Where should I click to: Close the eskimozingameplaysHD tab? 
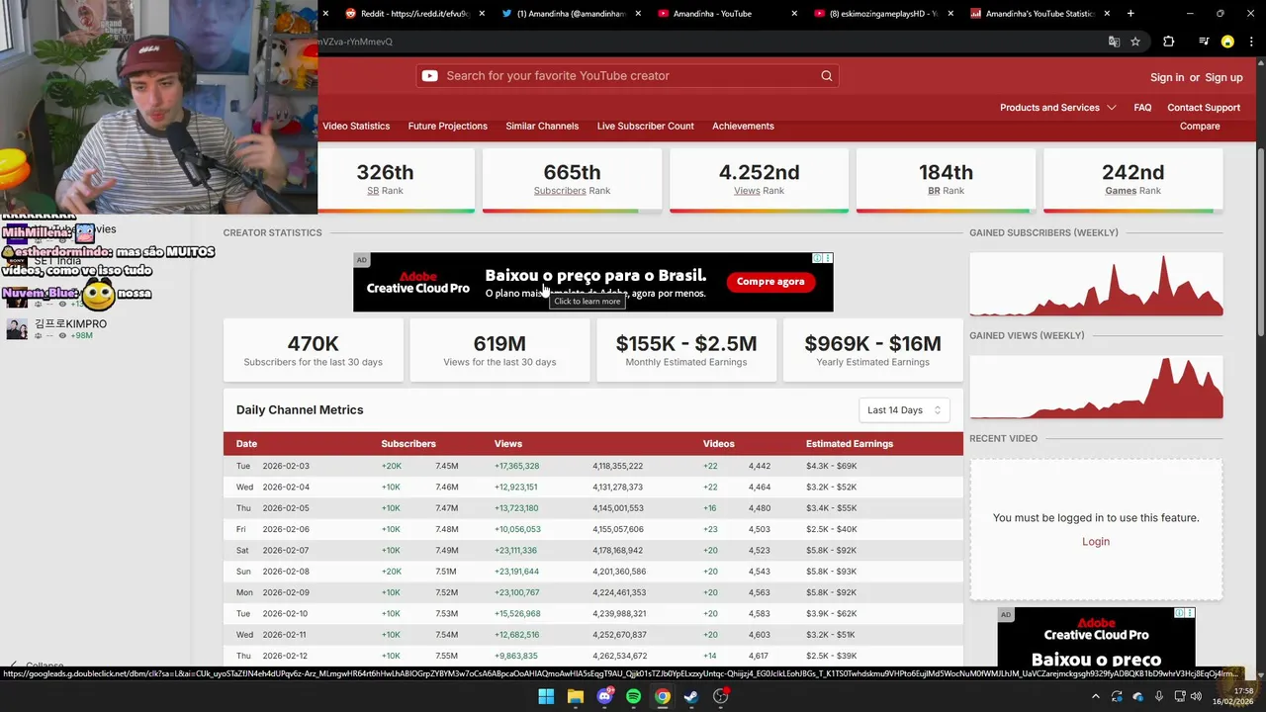click(950, 14)
